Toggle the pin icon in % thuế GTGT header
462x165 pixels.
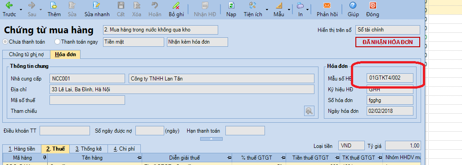click(x=283, y=158)
